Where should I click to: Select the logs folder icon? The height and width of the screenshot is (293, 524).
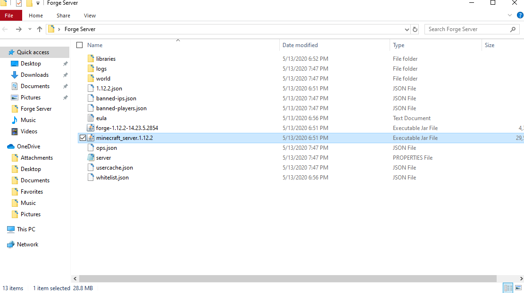coord(91,69)
